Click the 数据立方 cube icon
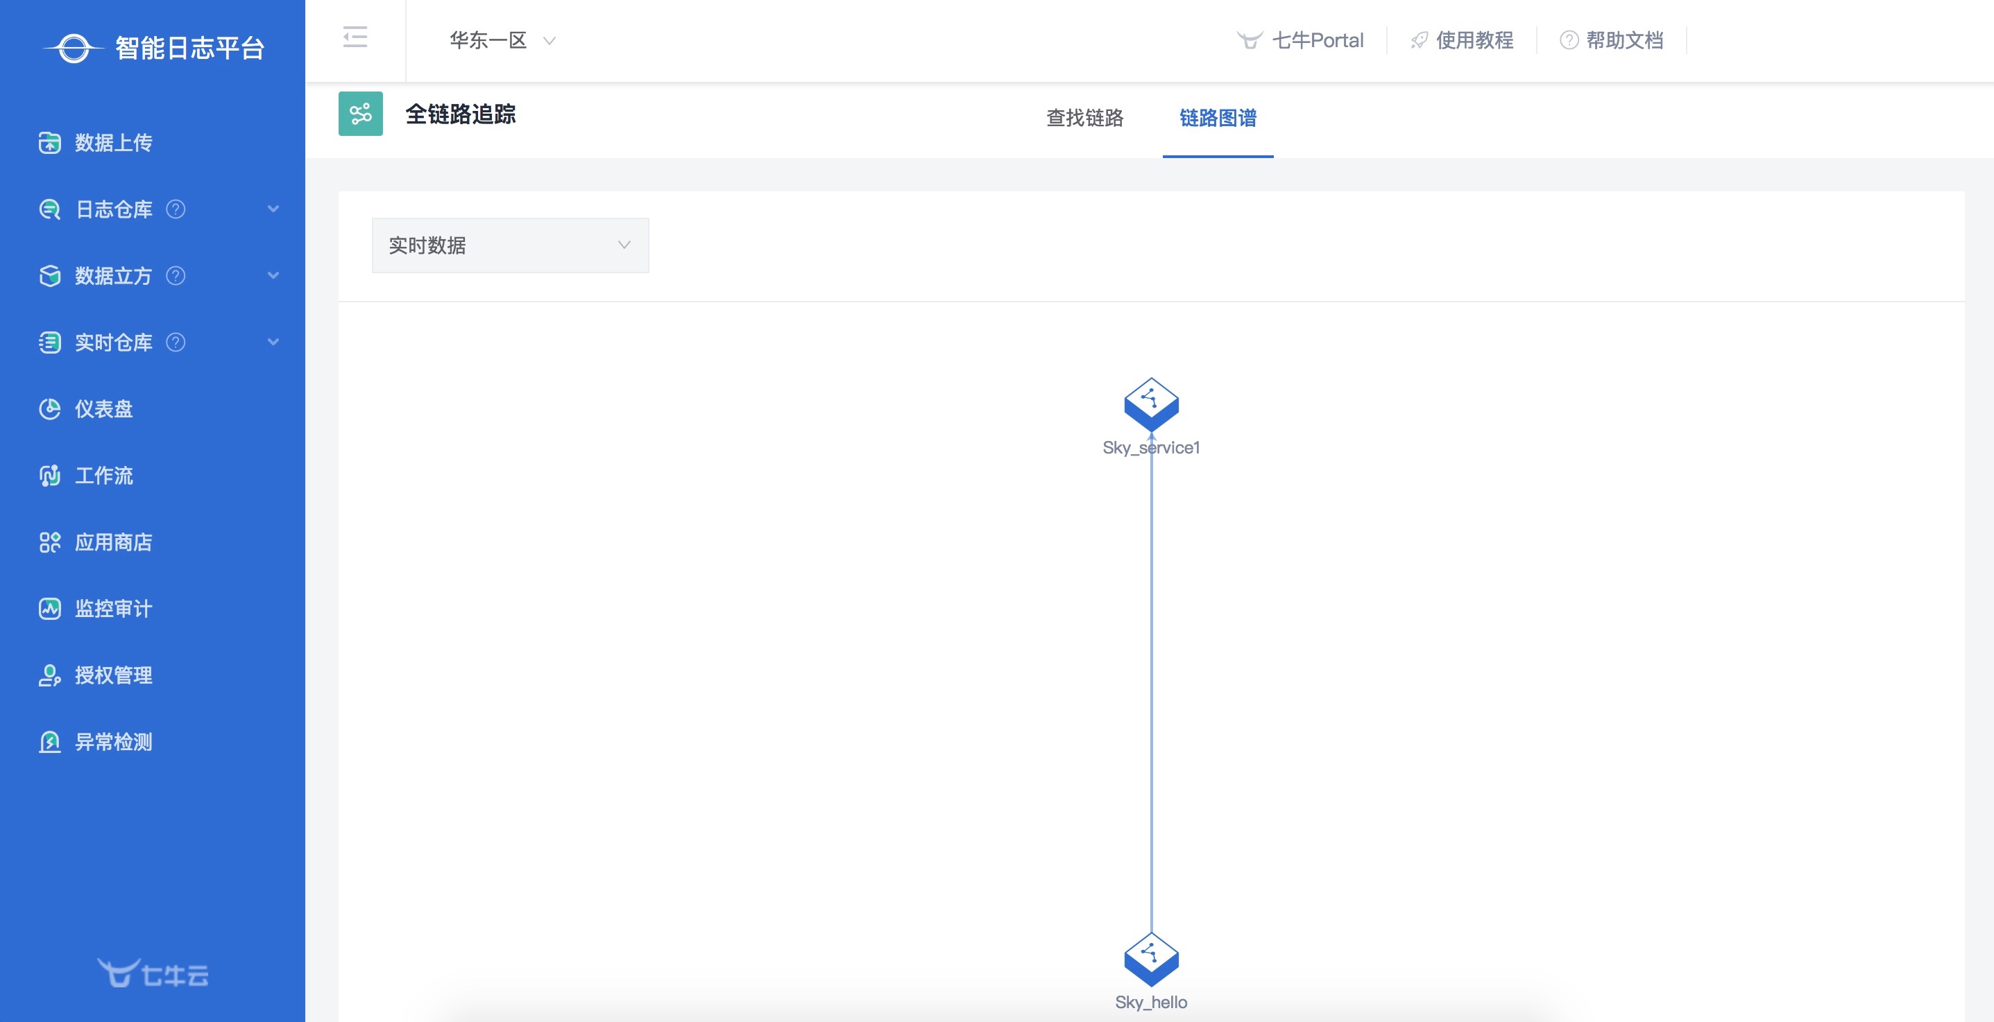The width and height of the screenshot is (1994, 1022). pyautogui.click(x=49, y=275)
